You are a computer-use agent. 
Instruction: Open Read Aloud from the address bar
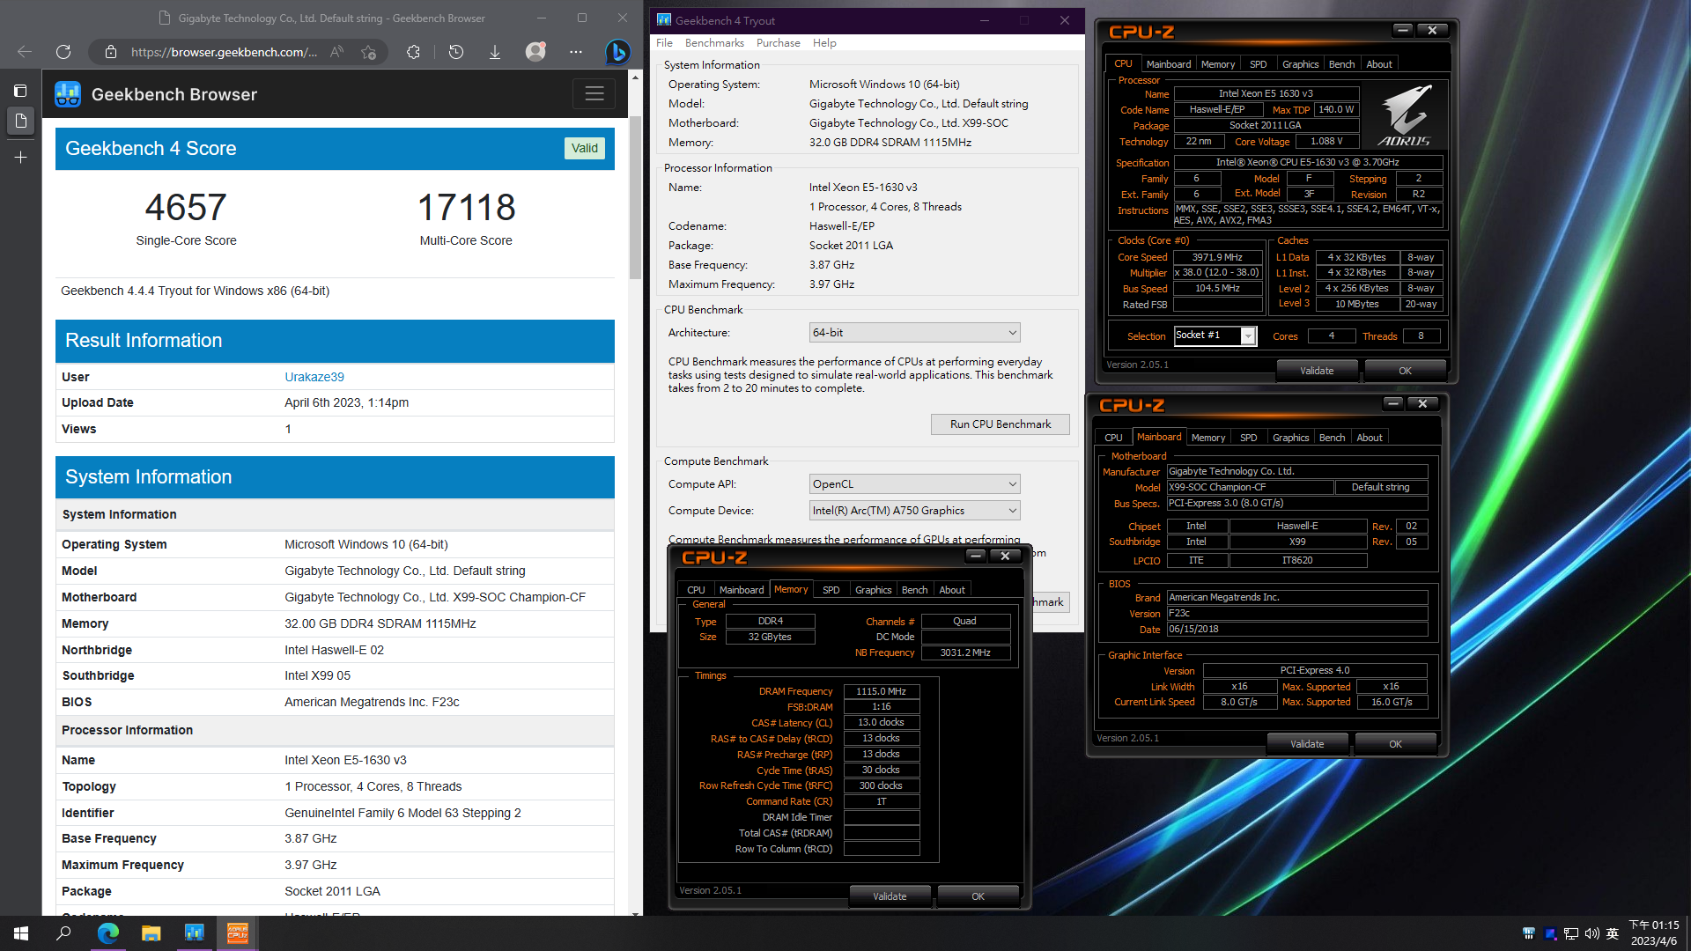(337, 52)
